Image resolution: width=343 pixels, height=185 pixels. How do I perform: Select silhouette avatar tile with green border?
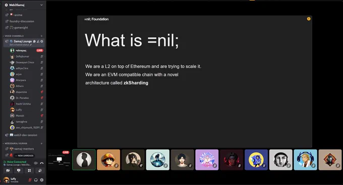(x=84, y=160)
